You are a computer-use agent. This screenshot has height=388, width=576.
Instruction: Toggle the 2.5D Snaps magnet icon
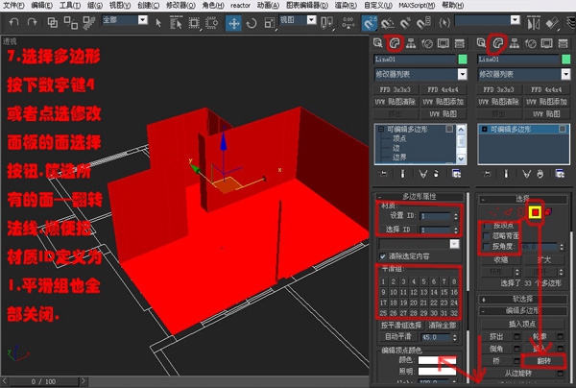[x=370, y=23]
